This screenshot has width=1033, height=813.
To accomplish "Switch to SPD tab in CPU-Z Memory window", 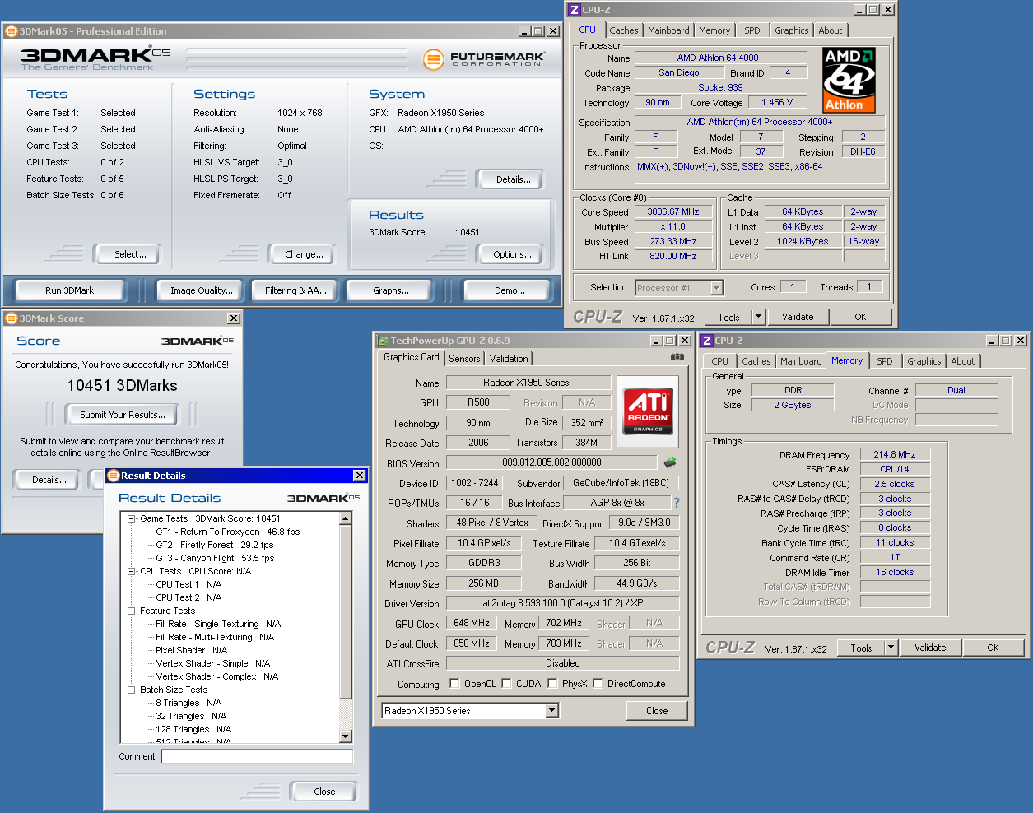I will point(885,361).
